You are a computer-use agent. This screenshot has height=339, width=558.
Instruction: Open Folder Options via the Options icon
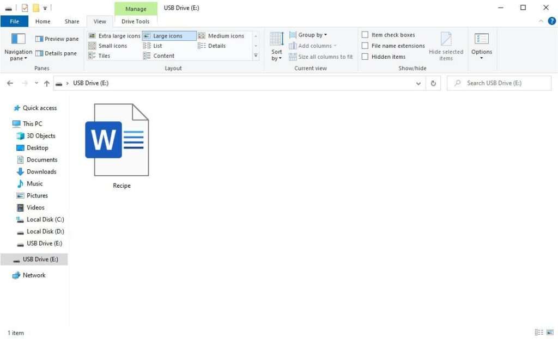click(x=482, y=46)
